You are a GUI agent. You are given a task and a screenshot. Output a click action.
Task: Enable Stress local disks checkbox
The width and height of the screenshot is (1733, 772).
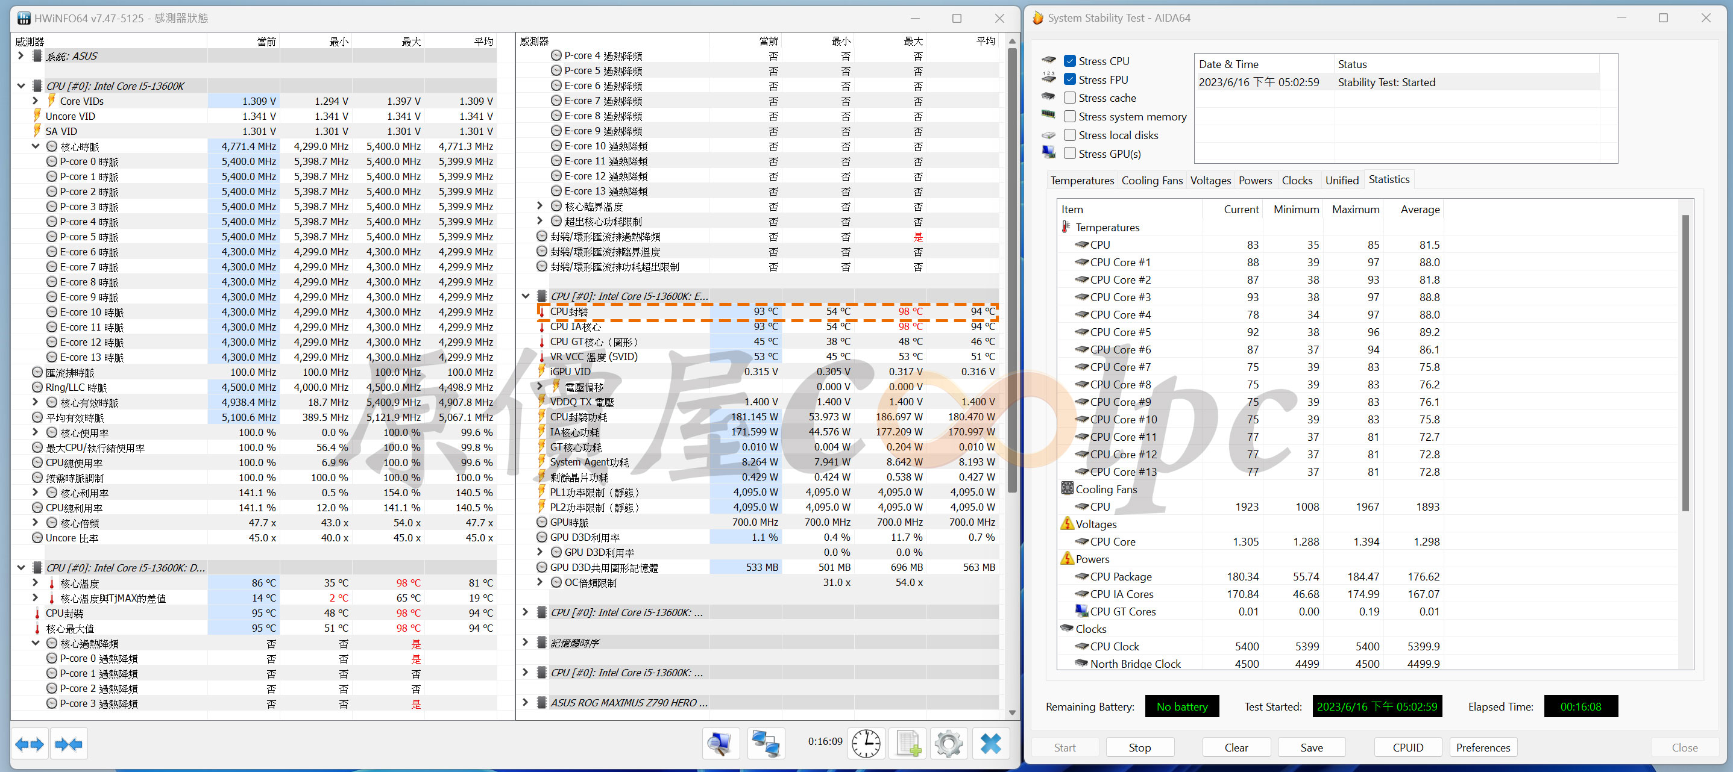1070,135
